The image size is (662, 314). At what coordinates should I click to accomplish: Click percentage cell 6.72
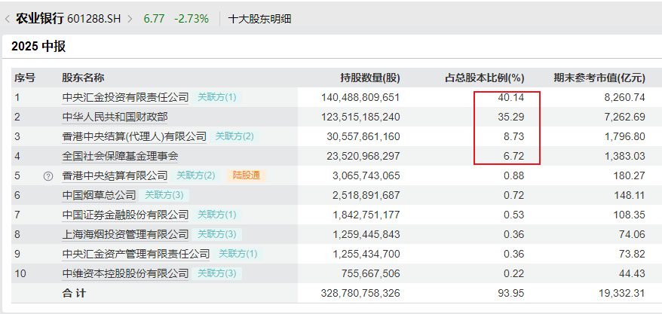513,157
